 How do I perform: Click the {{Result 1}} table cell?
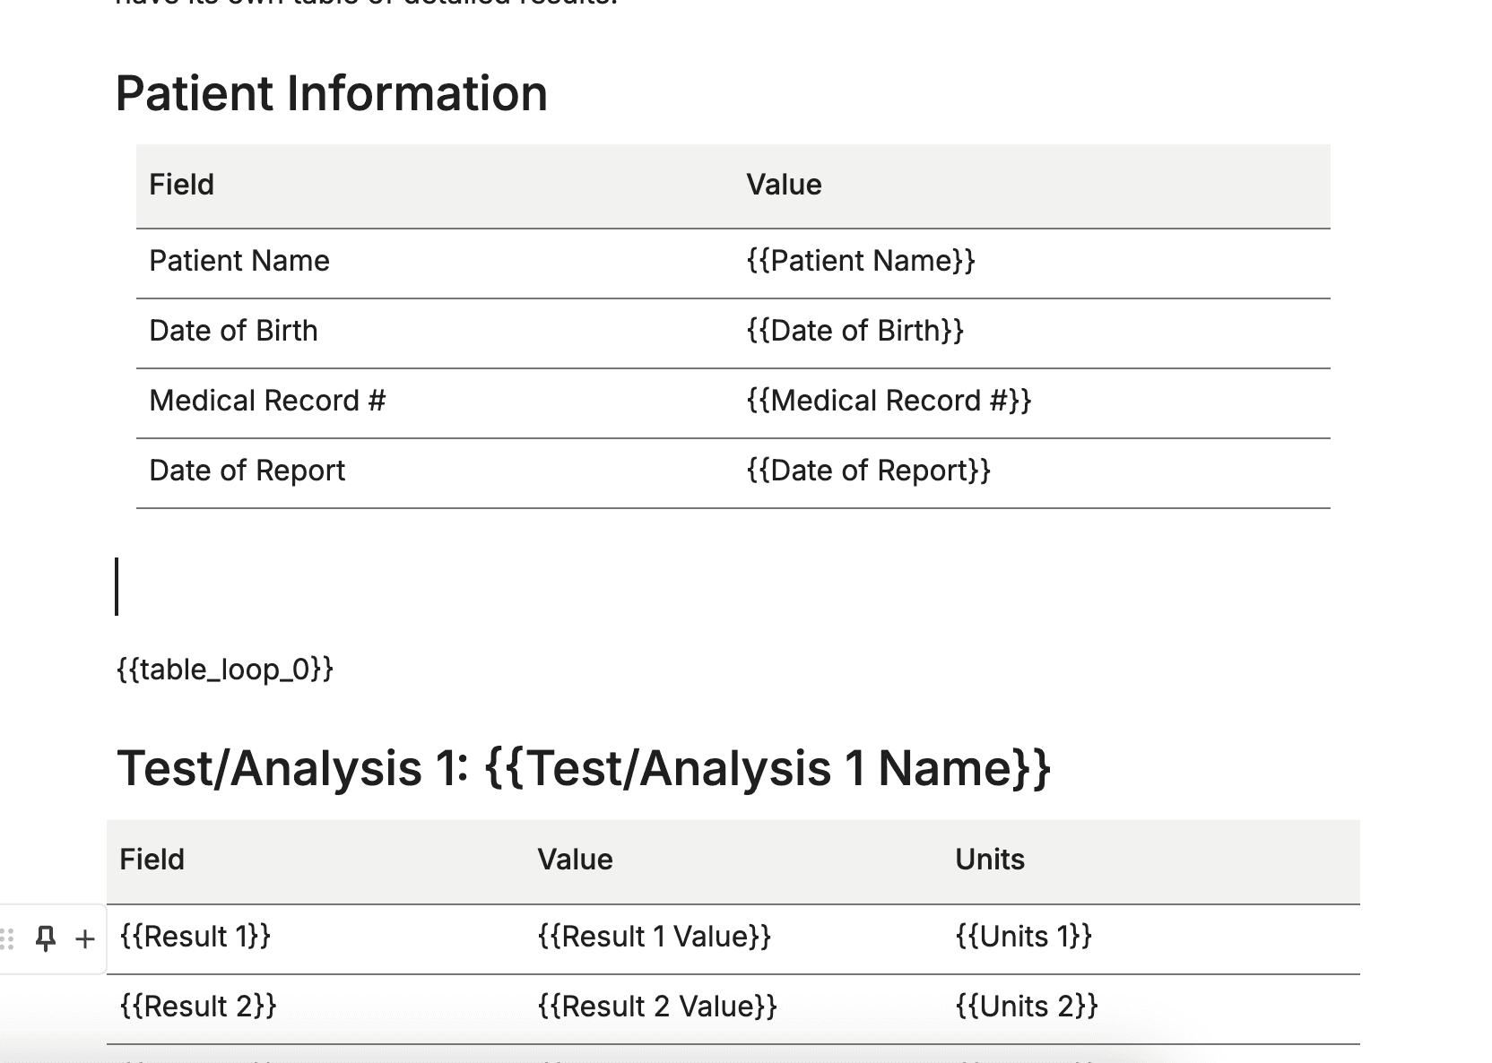coord(195,937)
